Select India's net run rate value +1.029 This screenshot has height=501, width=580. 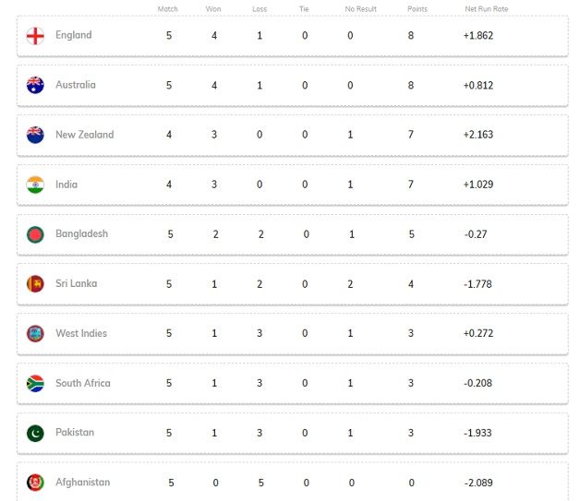pyautogui.click(x=478, y=185)
